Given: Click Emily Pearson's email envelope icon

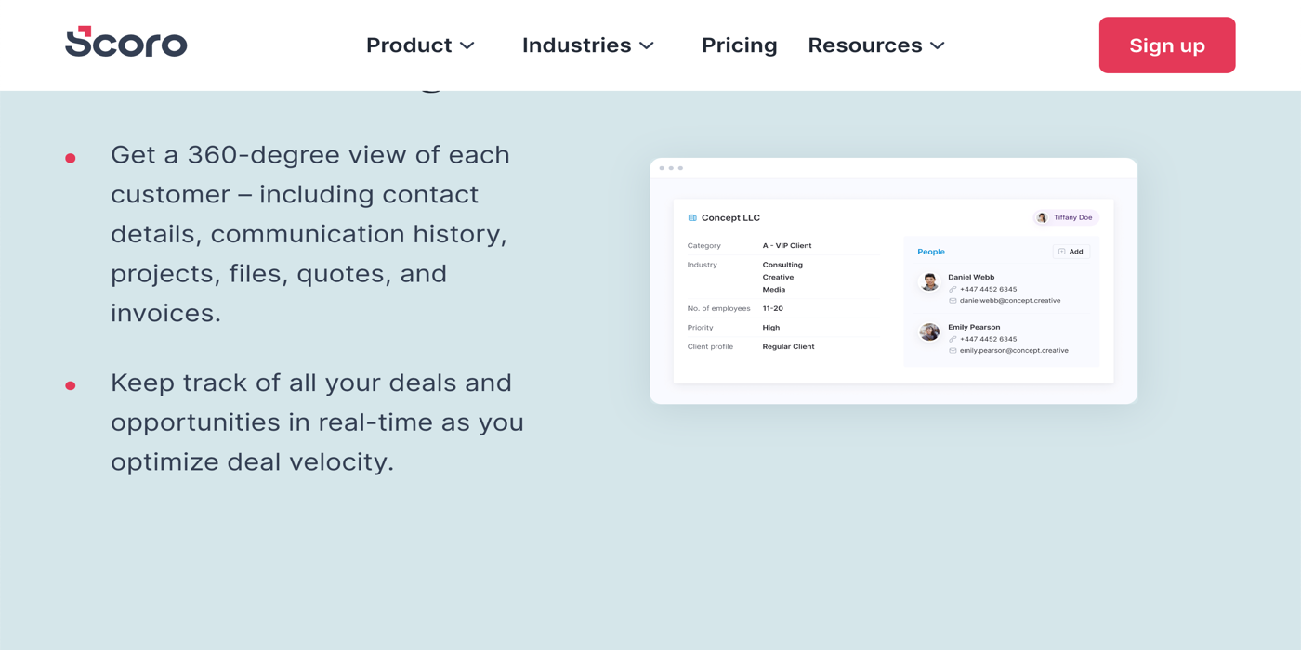Looking at the screenshot, I should pyautogui.click(x=953, y=351).
